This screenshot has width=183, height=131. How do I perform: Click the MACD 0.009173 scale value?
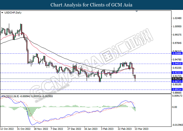tap(177, 96)
